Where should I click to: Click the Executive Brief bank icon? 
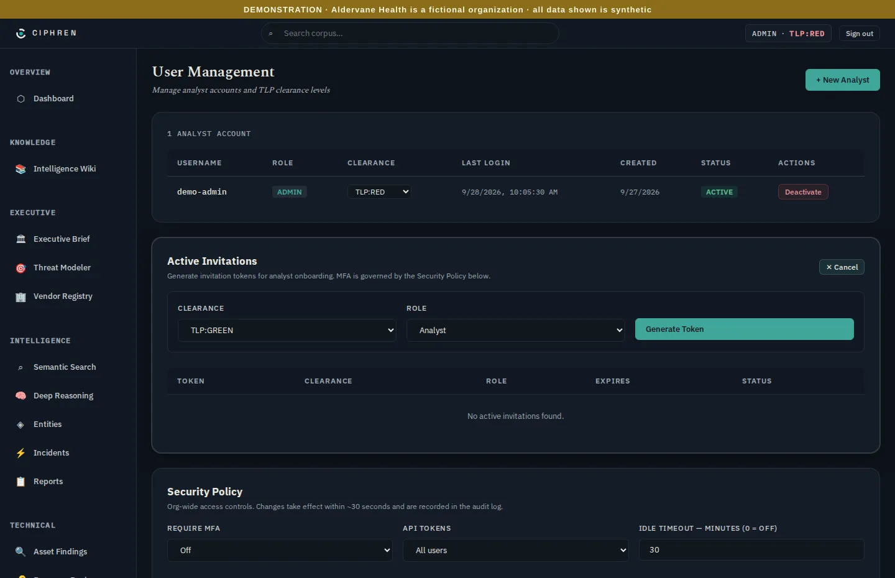coord(21,239)
